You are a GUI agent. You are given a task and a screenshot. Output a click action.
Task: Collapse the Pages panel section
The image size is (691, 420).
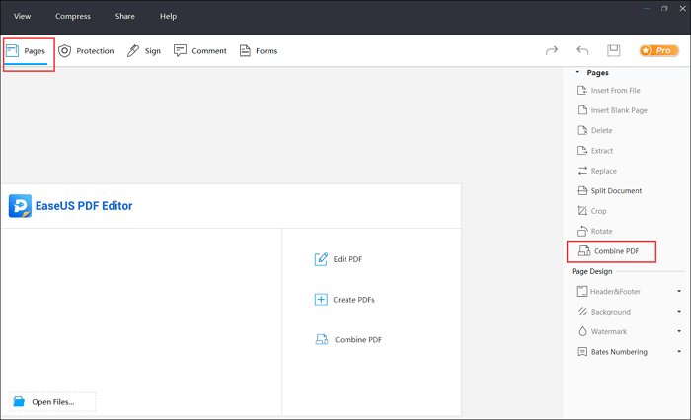578,72
